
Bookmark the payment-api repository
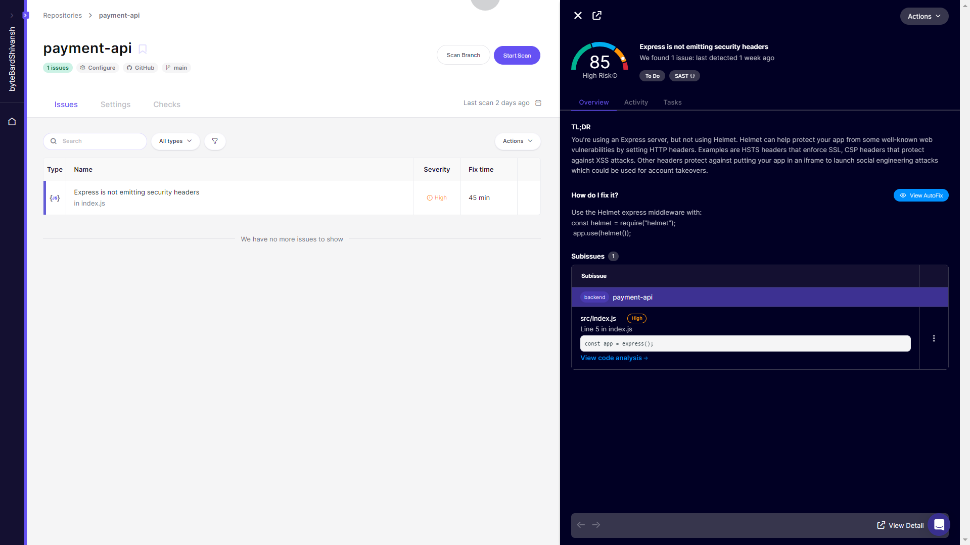tap(143, 49)
